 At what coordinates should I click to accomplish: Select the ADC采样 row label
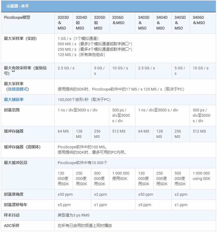(x=12, y=226)
